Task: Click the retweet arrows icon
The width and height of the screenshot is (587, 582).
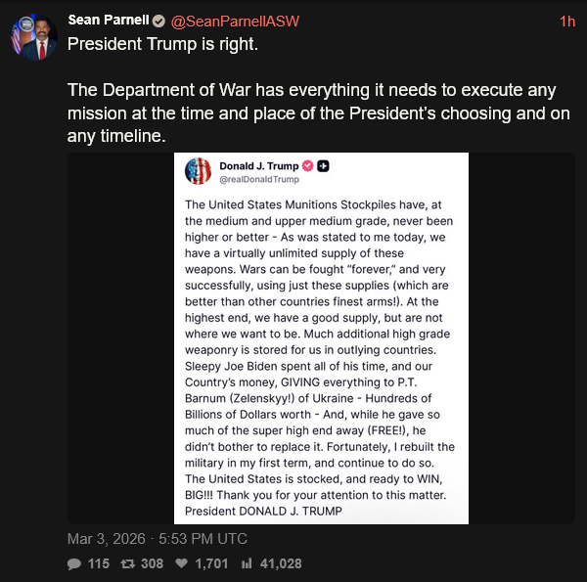Action: [x=127, y=563]
